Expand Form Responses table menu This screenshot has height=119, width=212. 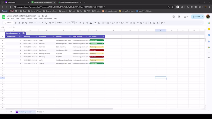(x=19, y=33)
